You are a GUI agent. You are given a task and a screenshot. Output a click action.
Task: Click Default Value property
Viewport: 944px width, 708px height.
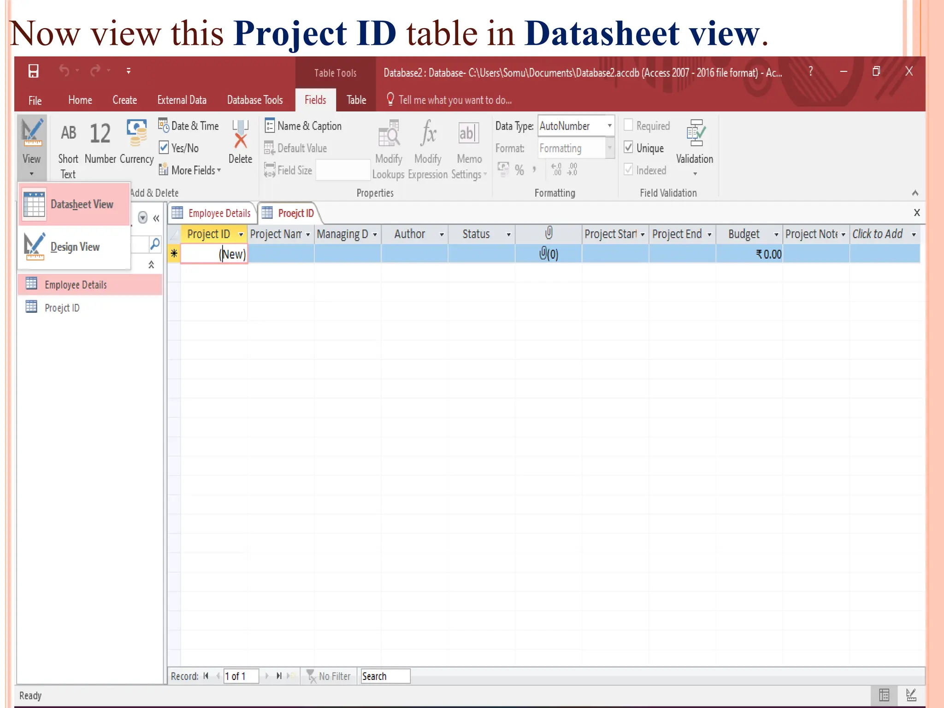click(295, 148)
